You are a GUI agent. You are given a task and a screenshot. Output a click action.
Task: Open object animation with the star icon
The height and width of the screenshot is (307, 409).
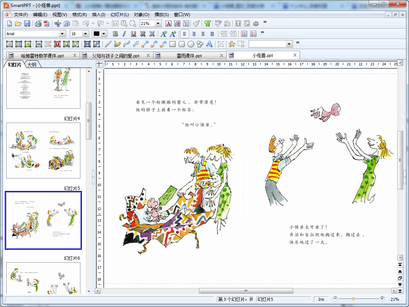click(x=232, y=44)
